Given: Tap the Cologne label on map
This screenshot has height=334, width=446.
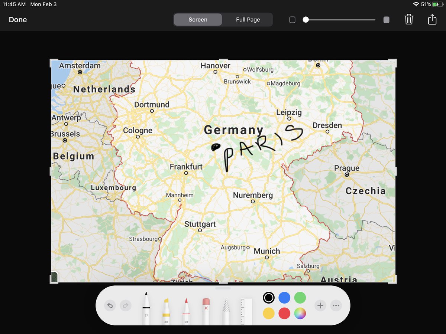Looking at the screenshot, I should coord(138,131).
